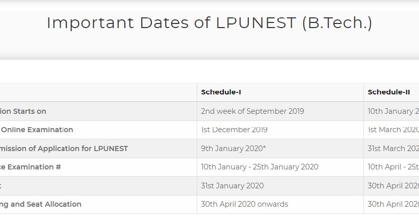This screenshot has height=221, width=419.
Task: Select the Schedule-II 1st March 2020 cell
Action: click(393, 130)
